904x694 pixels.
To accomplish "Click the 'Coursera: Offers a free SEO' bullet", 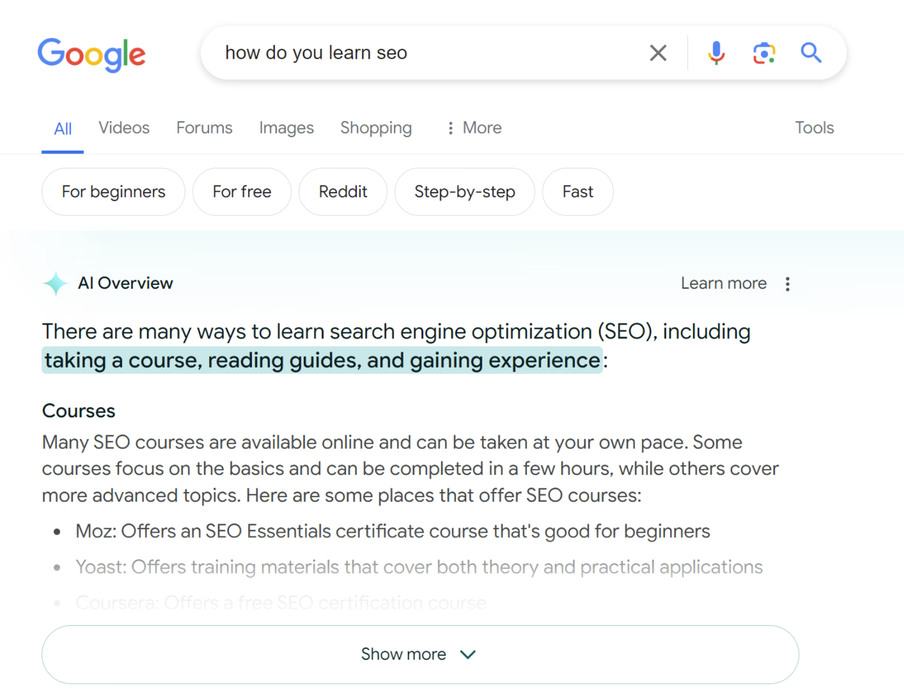I will (x=281, y=603).
